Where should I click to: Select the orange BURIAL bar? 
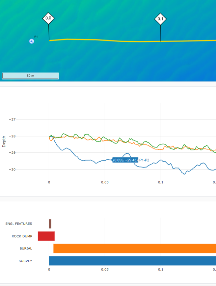point(132,248)
